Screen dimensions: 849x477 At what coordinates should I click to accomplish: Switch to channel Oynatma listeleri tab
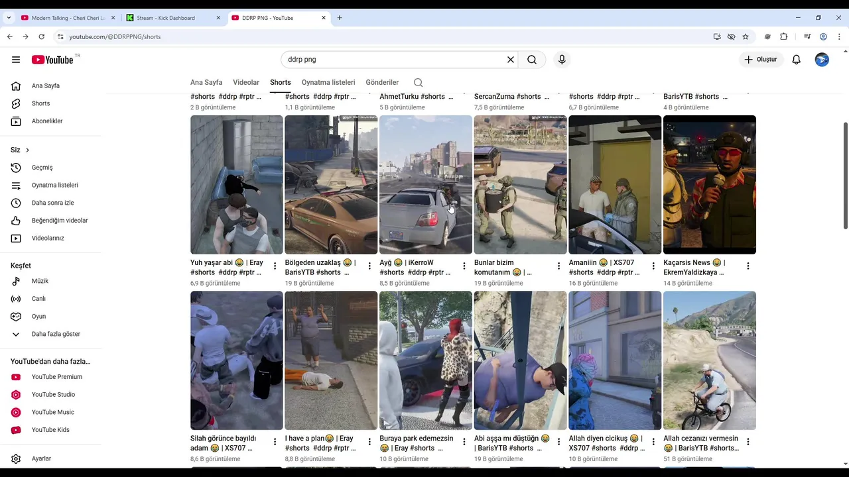pos(328,82)
